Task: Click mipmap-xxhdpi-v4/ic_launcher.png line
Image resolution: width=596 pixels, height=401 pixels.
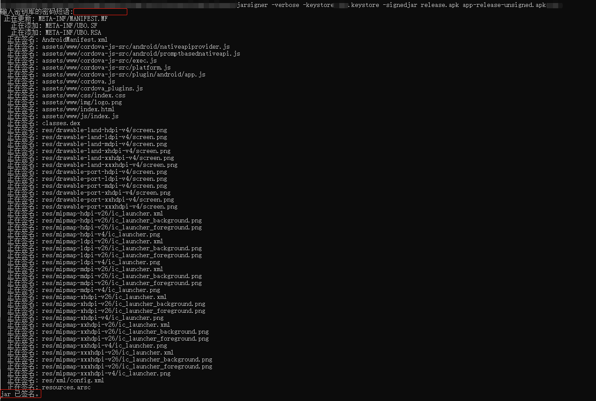Action: pos(87,345)
